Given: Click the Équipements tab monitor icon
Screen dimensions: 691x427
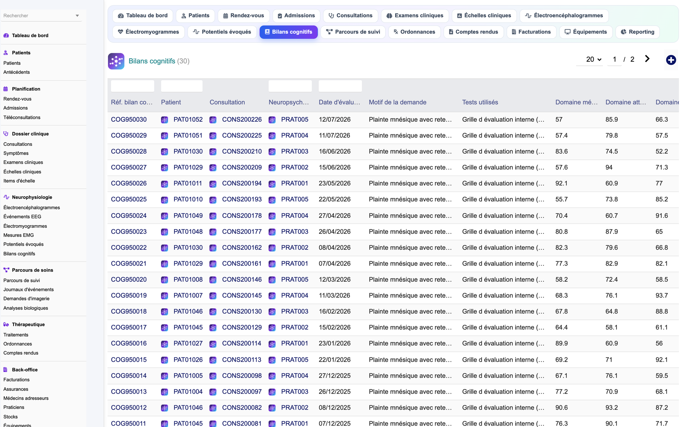Looking at the screenshot, I should (x=567, y=32).
